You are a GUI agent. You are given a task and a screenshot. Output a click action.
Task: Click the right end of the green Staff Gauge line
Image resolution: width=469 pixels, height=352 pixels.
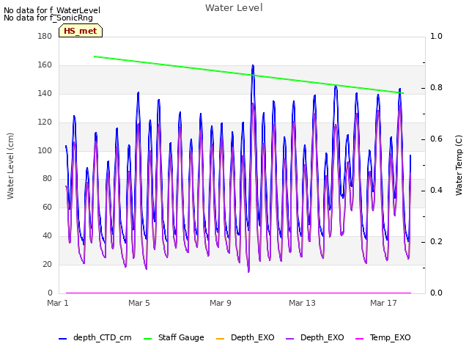tap(403, 93)
